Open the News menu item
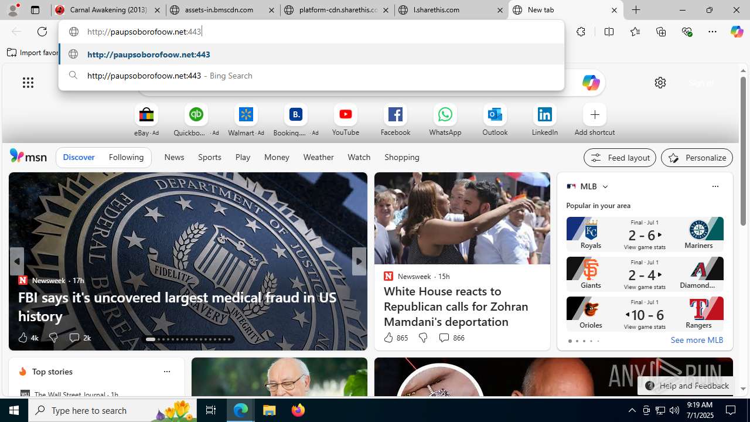 (x=174, y=157)
